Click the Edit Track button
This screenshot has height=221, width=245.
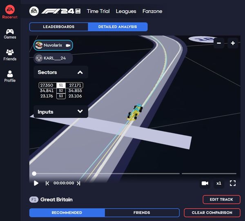[221, 199]
